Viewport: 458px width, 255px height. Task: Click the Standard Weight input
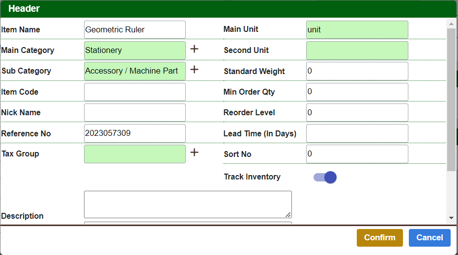click(x=357, y=71)
